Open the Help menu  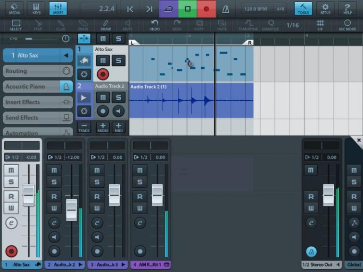[347, 8]
